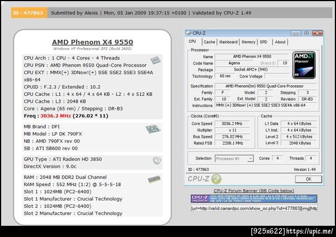Click the CPU-Z validator forum banner image
This screenshot has height=237, width=336.
(x=254, y=198)
